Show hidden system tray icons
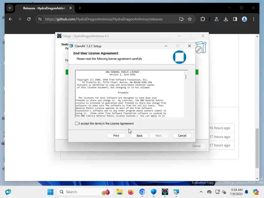Screen dimensions: 264x198 coord(201,192)
